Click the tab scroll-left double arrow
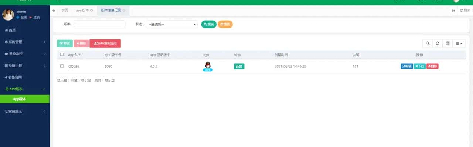The width and height of the screenshot is (473, 147). (54, 10)
